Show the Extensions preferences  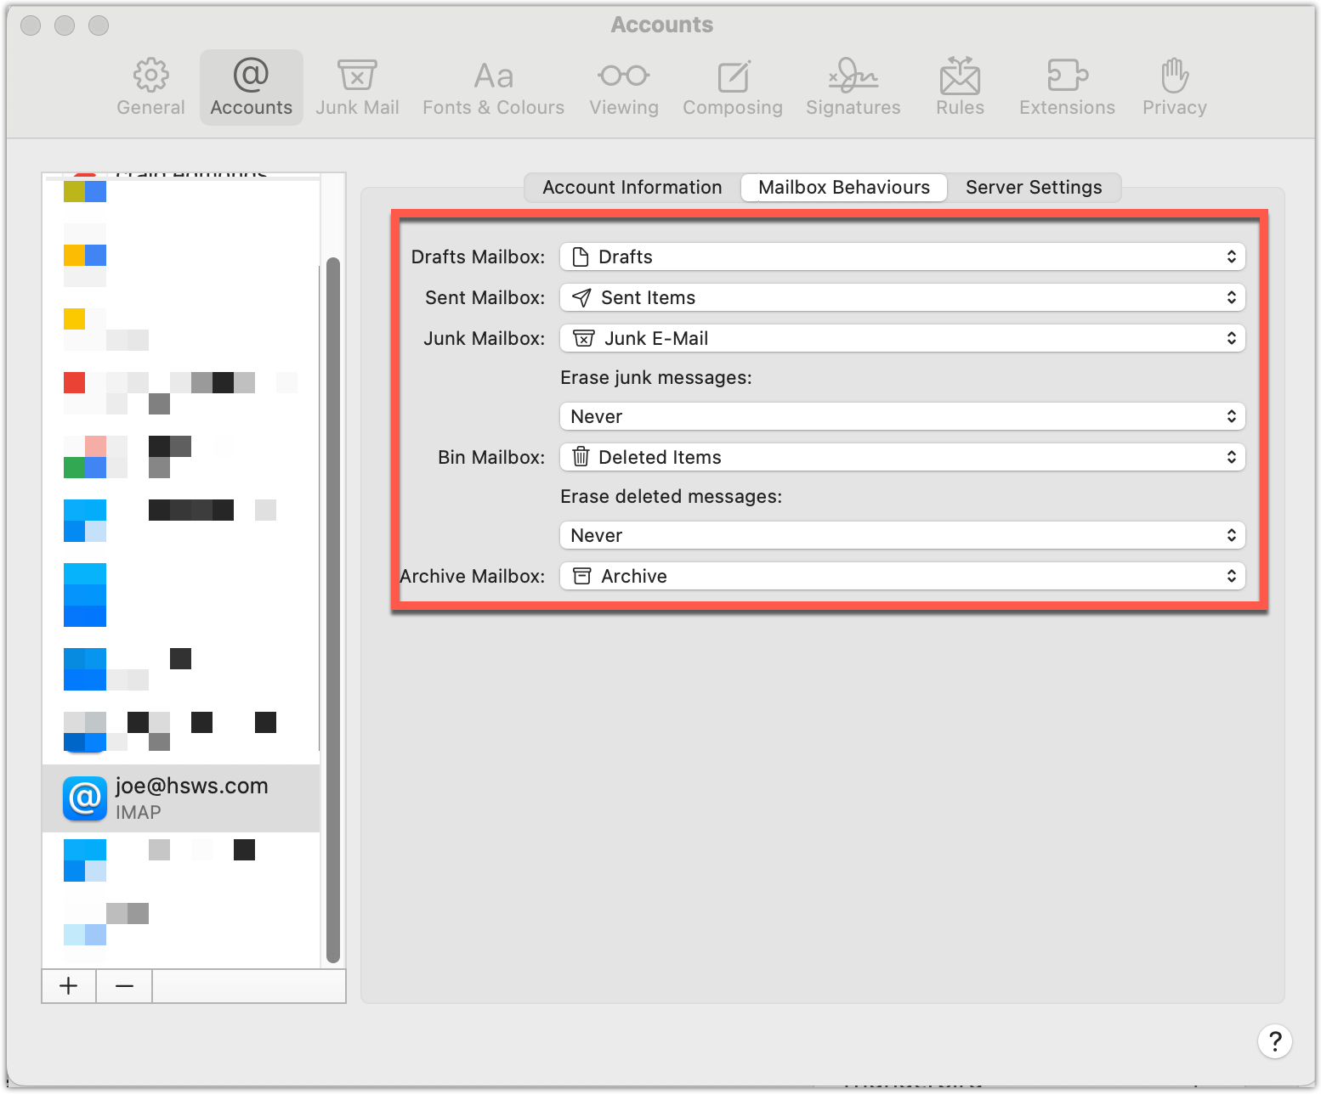1067,87
